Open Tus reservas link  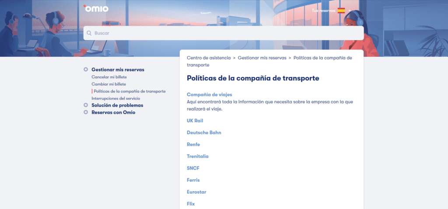323,10
